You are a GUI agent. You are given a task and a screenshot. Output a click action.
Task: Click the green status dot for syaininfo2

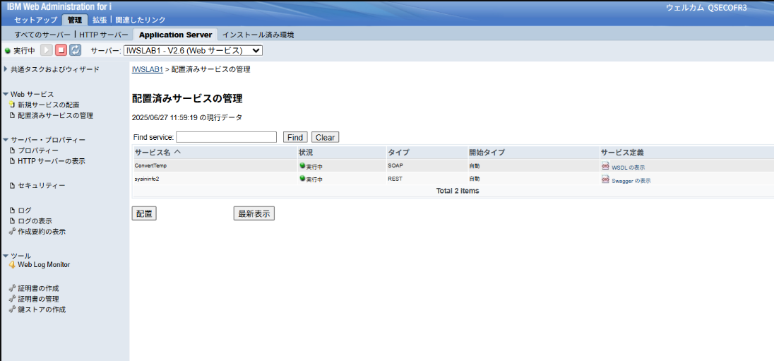point(302,178)
